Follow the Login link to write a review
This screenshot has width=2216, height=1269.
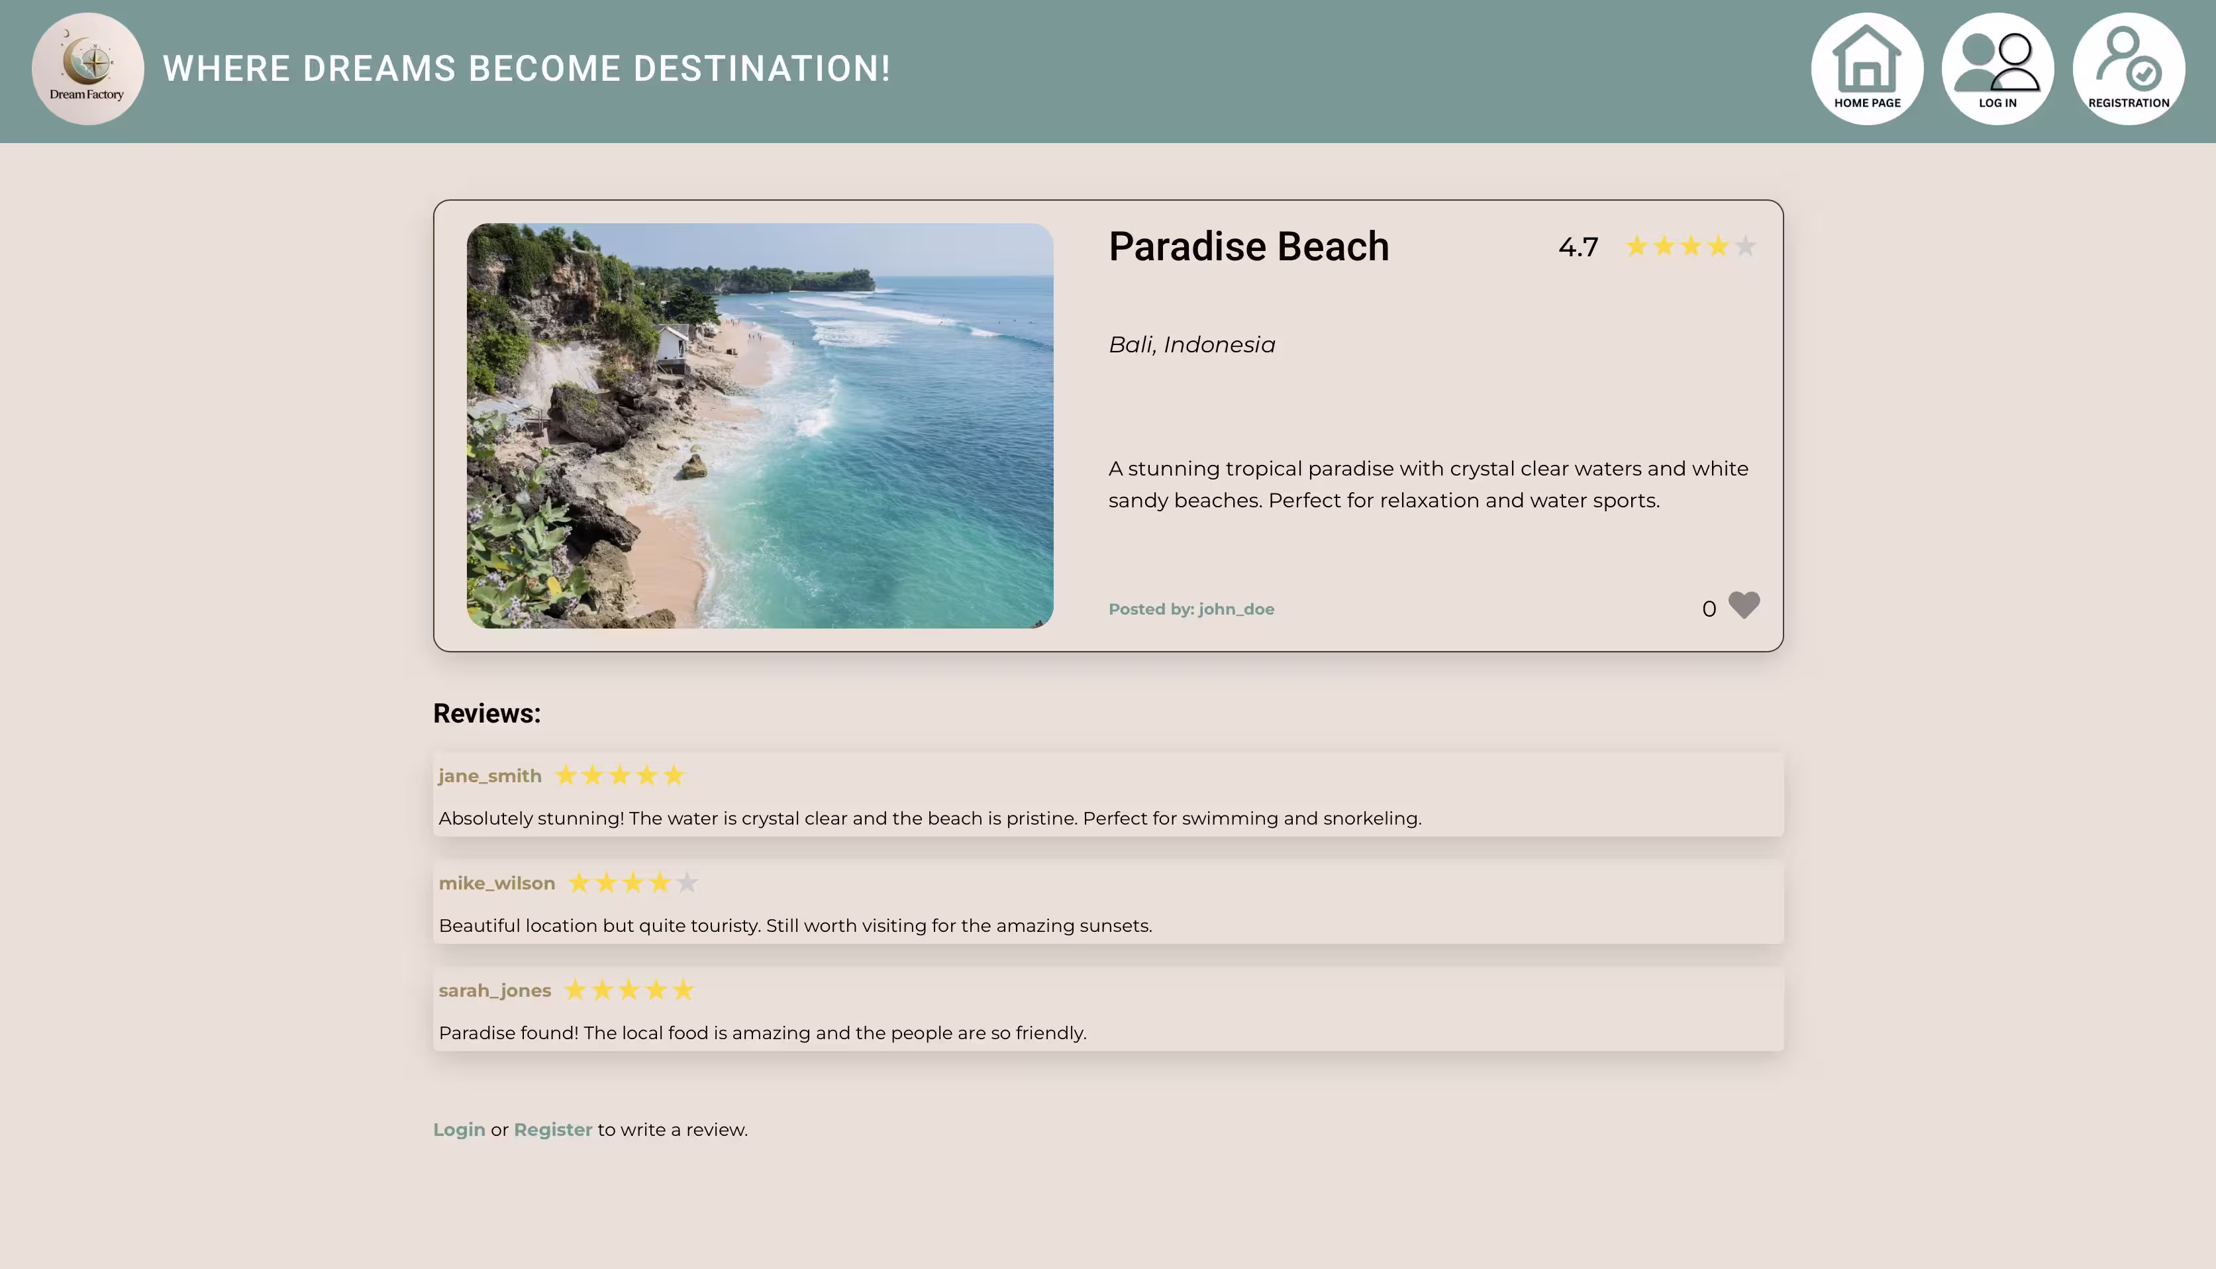click(459, 1129)
